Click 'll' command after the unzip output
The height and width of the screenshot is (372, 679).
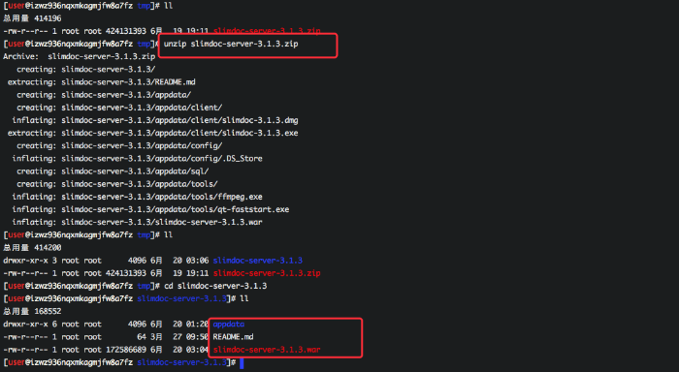(169, 234)
